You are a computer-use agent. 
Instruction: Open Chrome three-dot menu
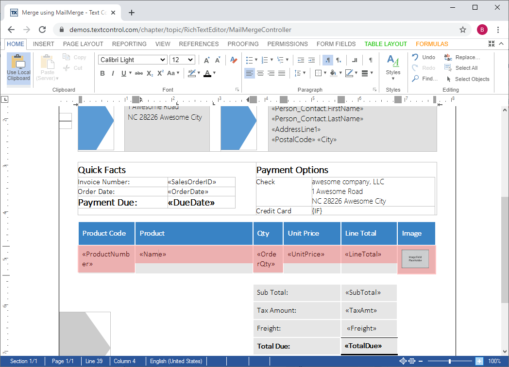[498, 30]
